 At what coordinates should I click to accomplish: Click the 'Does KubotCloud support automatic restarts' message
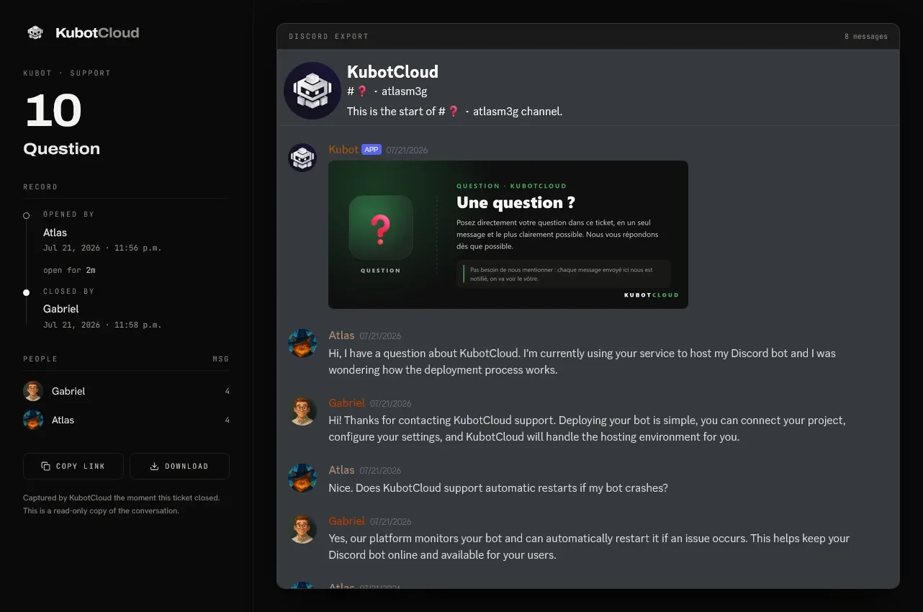point(498,488)
